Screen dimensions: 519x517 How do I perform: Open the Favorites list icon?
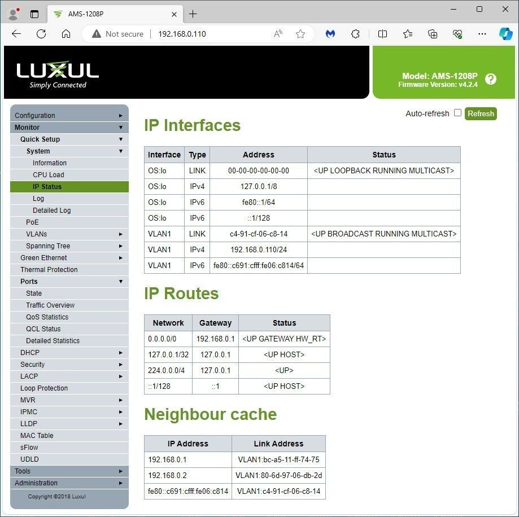[x=407, y=34]
